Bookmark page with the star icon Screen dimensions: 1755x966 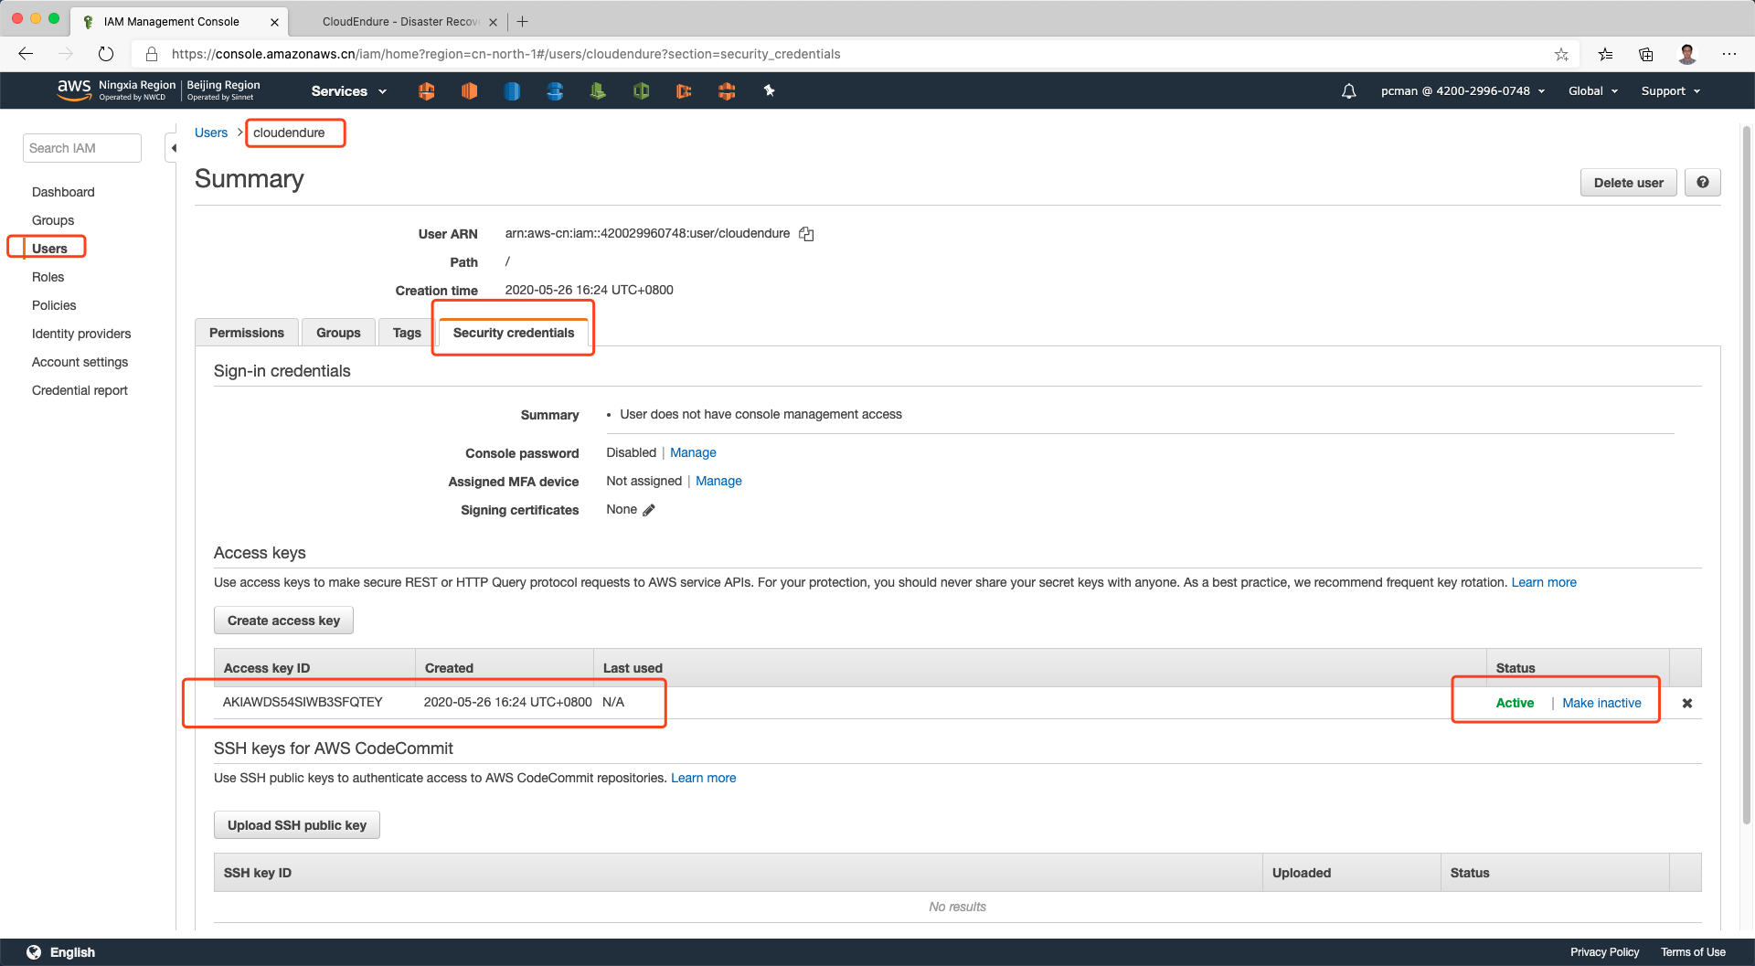pyautogui.click(x=1561, y=55)
